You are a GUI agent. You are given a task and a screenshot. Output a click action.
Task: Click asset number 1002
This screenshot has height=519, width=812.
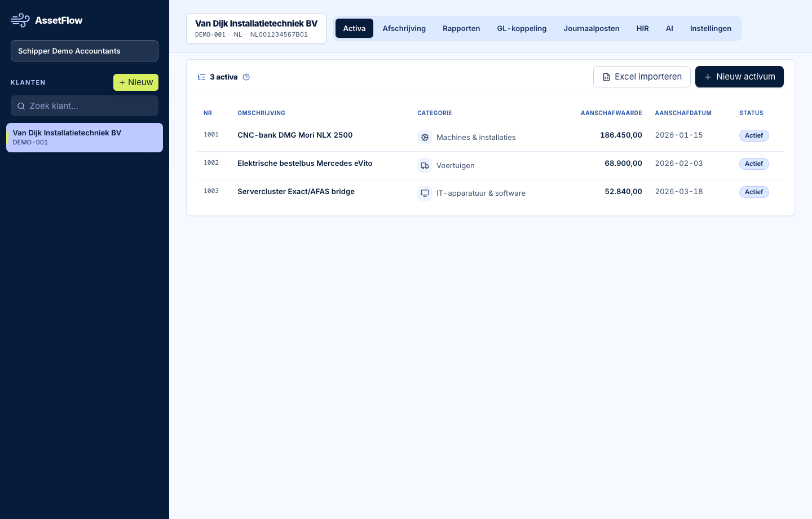click(x=211, y=163)
